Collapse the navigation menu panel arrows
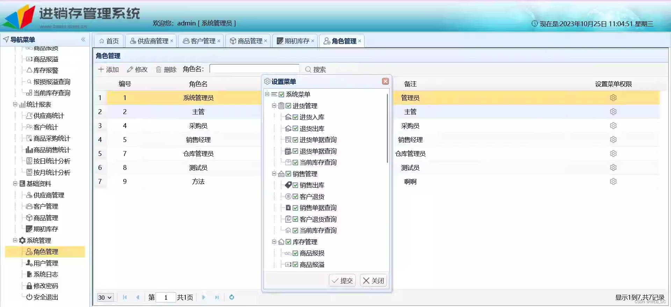Viewport: 671px width, 307px height. tap(83, 39)
